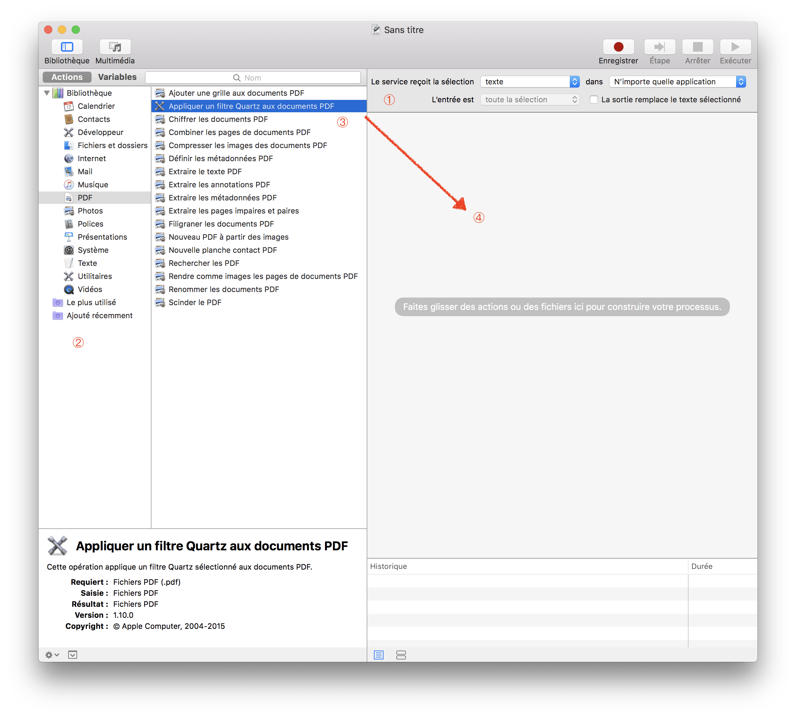Select Nouvelle planche contact PDF
Viewport: 796px width, 717px height.
(x=259, y=250)
